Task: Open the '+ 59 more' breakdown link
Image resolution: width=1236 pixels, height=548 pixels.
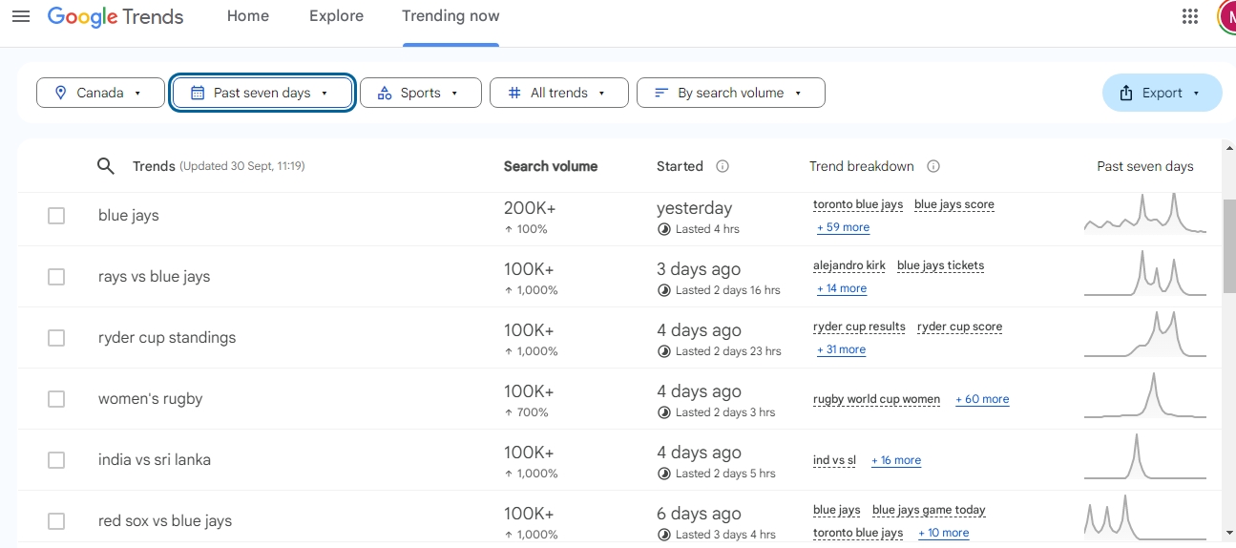Action: pos(843,227)
